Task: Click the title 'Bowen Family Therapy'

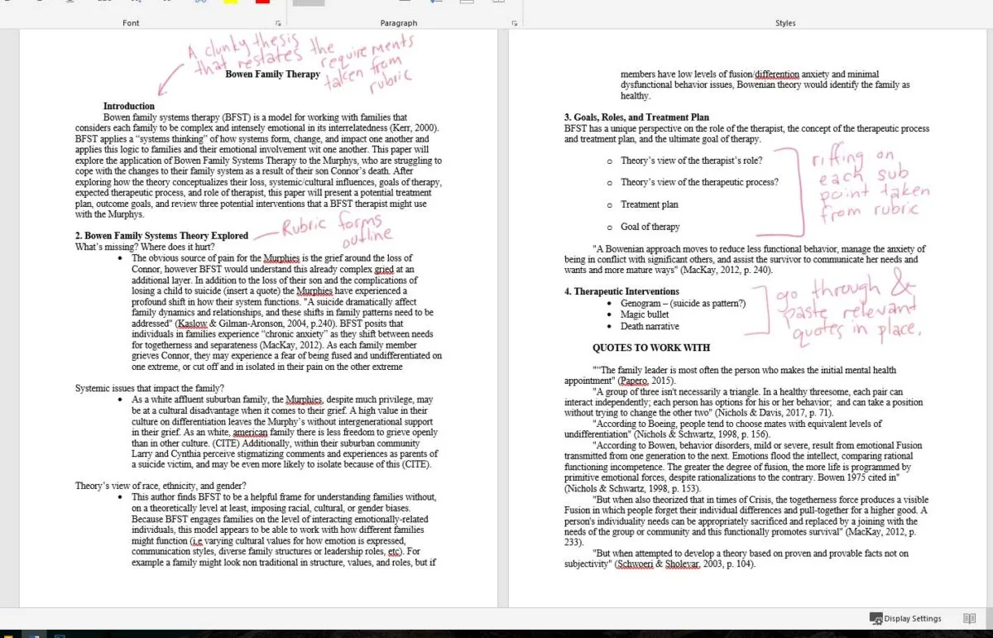Action: tap(272, 74)
